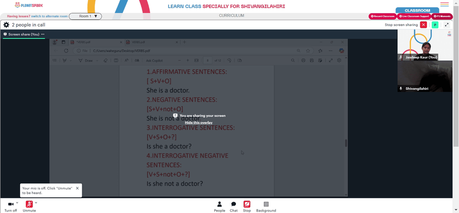Open the hamburger menu at top right
459x213 pixels.
tap(444, 5)
